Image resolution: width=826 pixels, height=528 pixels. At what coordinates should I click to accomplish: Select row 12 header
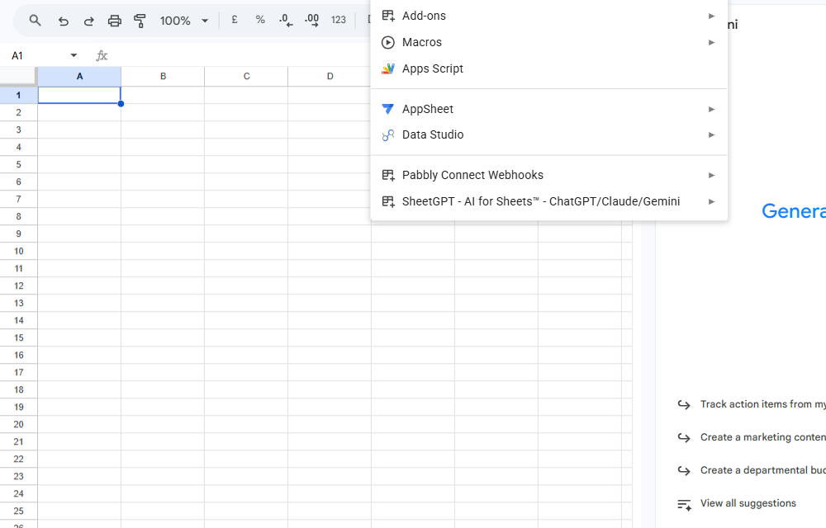coord(18,285)
